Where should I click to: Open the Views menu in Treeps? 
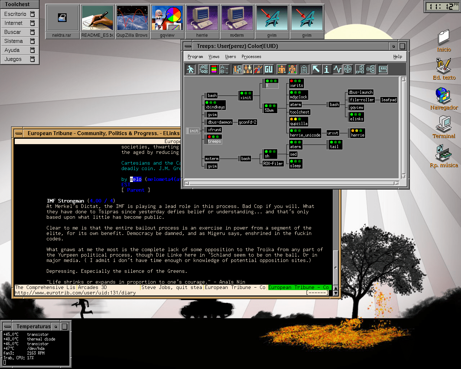pos(214,57)
